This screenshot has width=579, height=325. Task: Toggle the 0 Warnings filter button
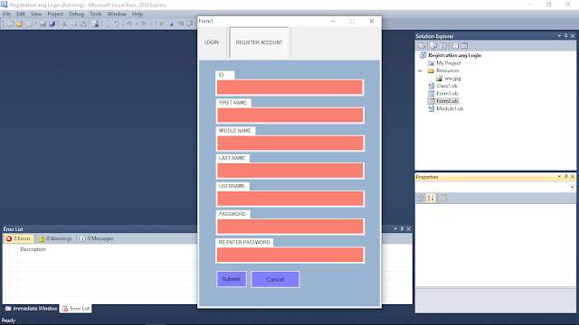[x=55, y=238]
